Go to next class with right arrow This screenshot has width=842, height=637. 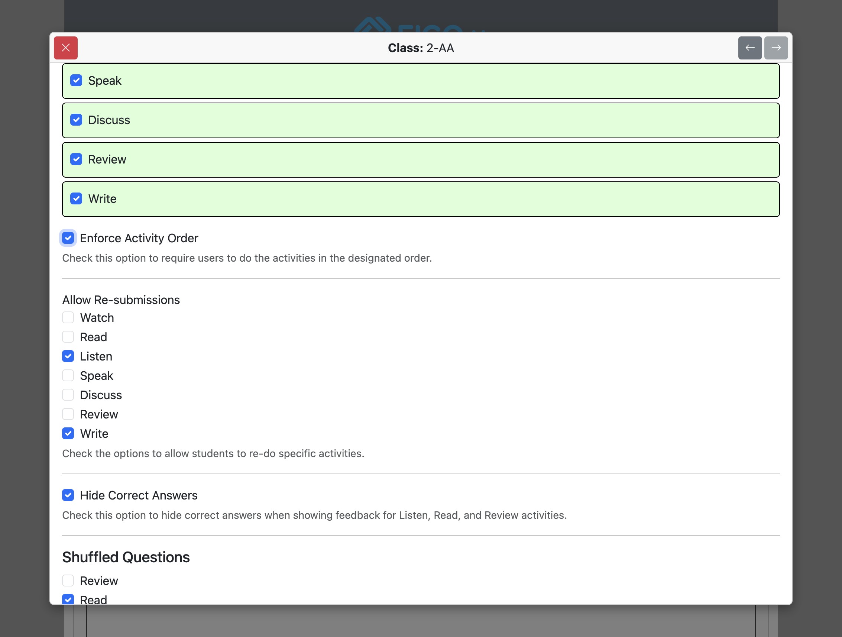tap(776, 48)
